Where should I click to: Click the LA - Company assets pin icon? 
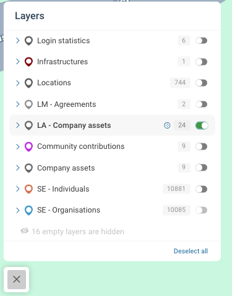pos(28,125)
